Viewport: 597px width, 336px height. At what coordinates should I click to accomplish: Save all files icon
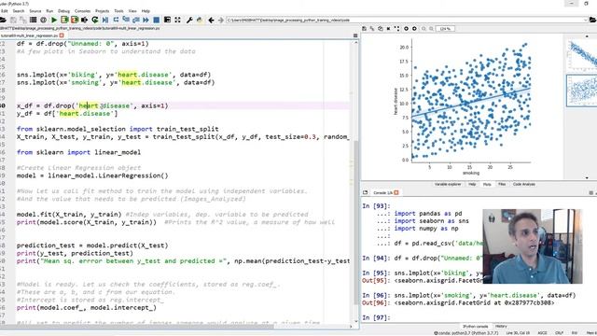coord(22,20)
